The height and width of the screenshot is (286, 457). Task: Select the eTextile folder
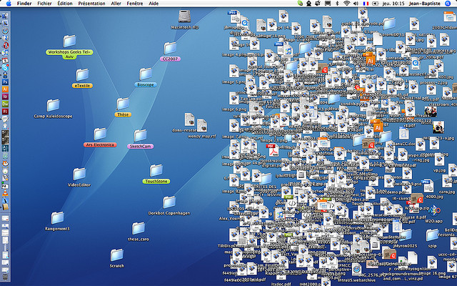[x=82, y=74]
